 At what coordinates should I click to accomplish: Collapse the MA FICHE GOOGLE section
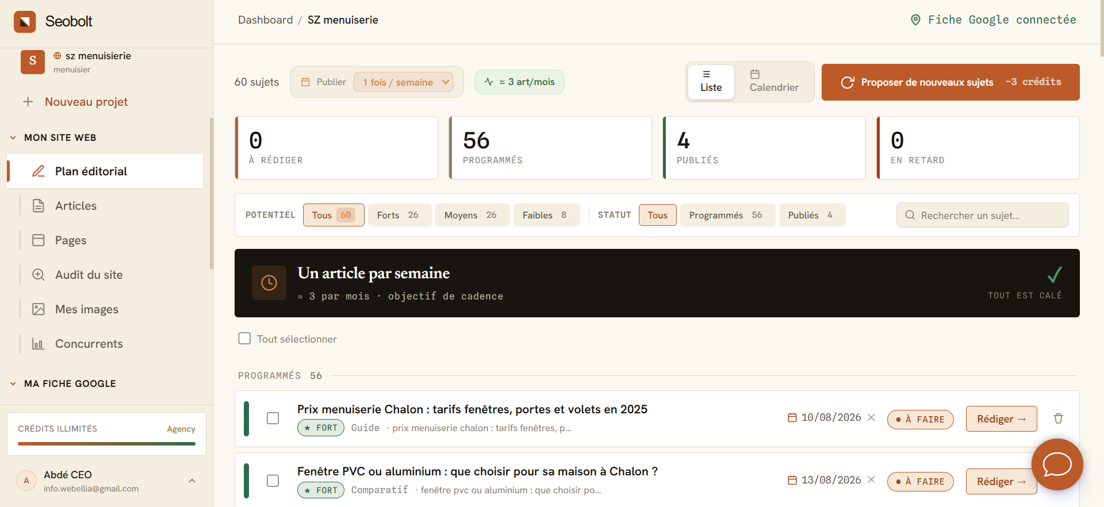coord(13,384)
